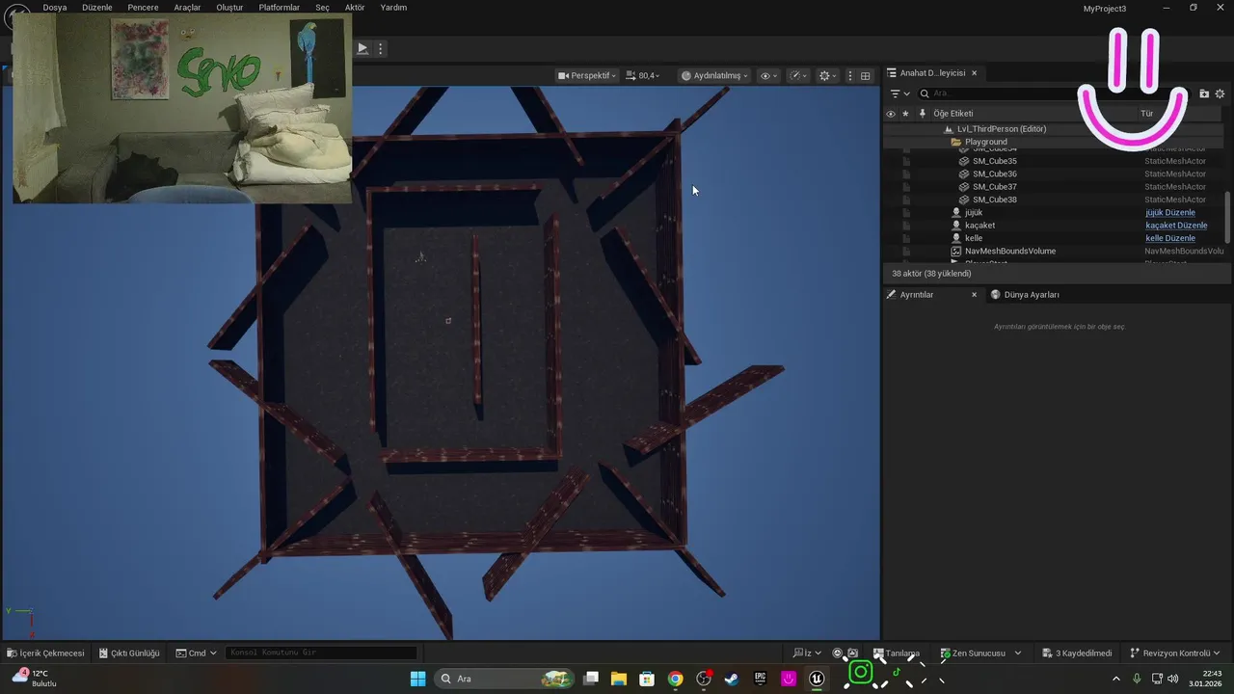Switch viewport layout with grid icon
The height and width of the screenshot is (694, 1234).
pyautogui.click(x=866, y=75)
